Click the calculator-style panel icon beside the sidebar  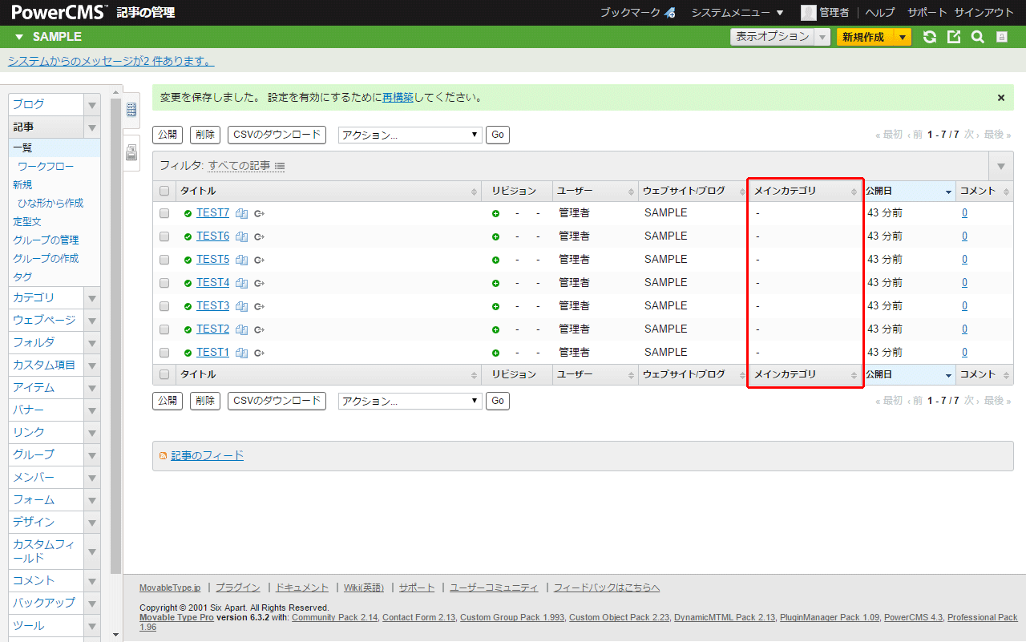(x=131, y=110)
